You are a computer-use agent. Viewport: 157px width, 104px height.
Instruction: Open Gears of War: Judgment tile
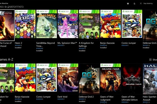(110, 79)
